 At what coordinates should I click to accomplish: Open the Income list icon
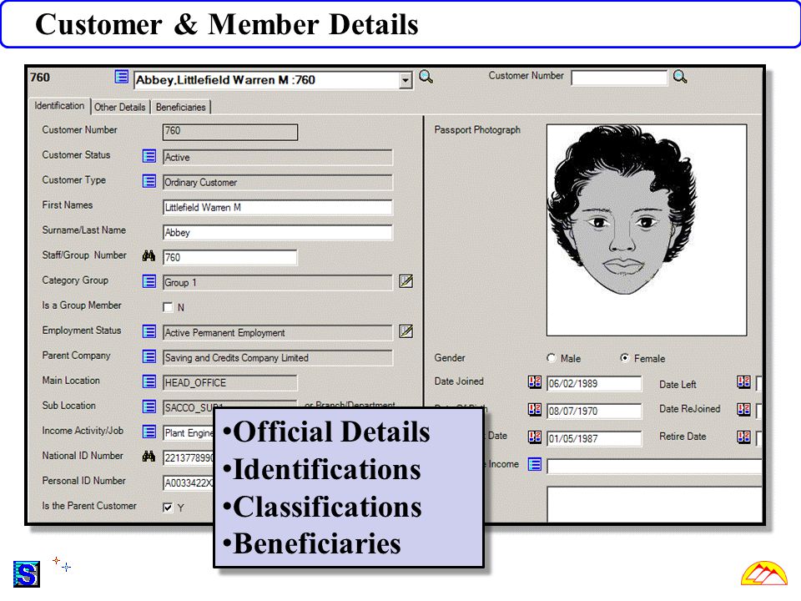(534, 464)
